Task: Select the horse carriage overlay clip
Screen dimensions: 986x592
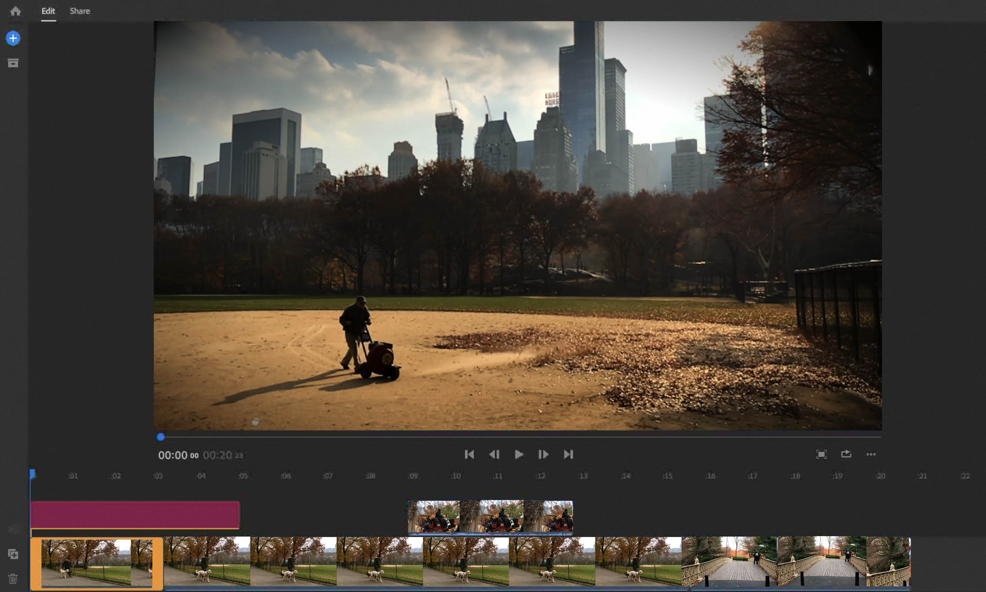Action: click(x=490, y=517)
